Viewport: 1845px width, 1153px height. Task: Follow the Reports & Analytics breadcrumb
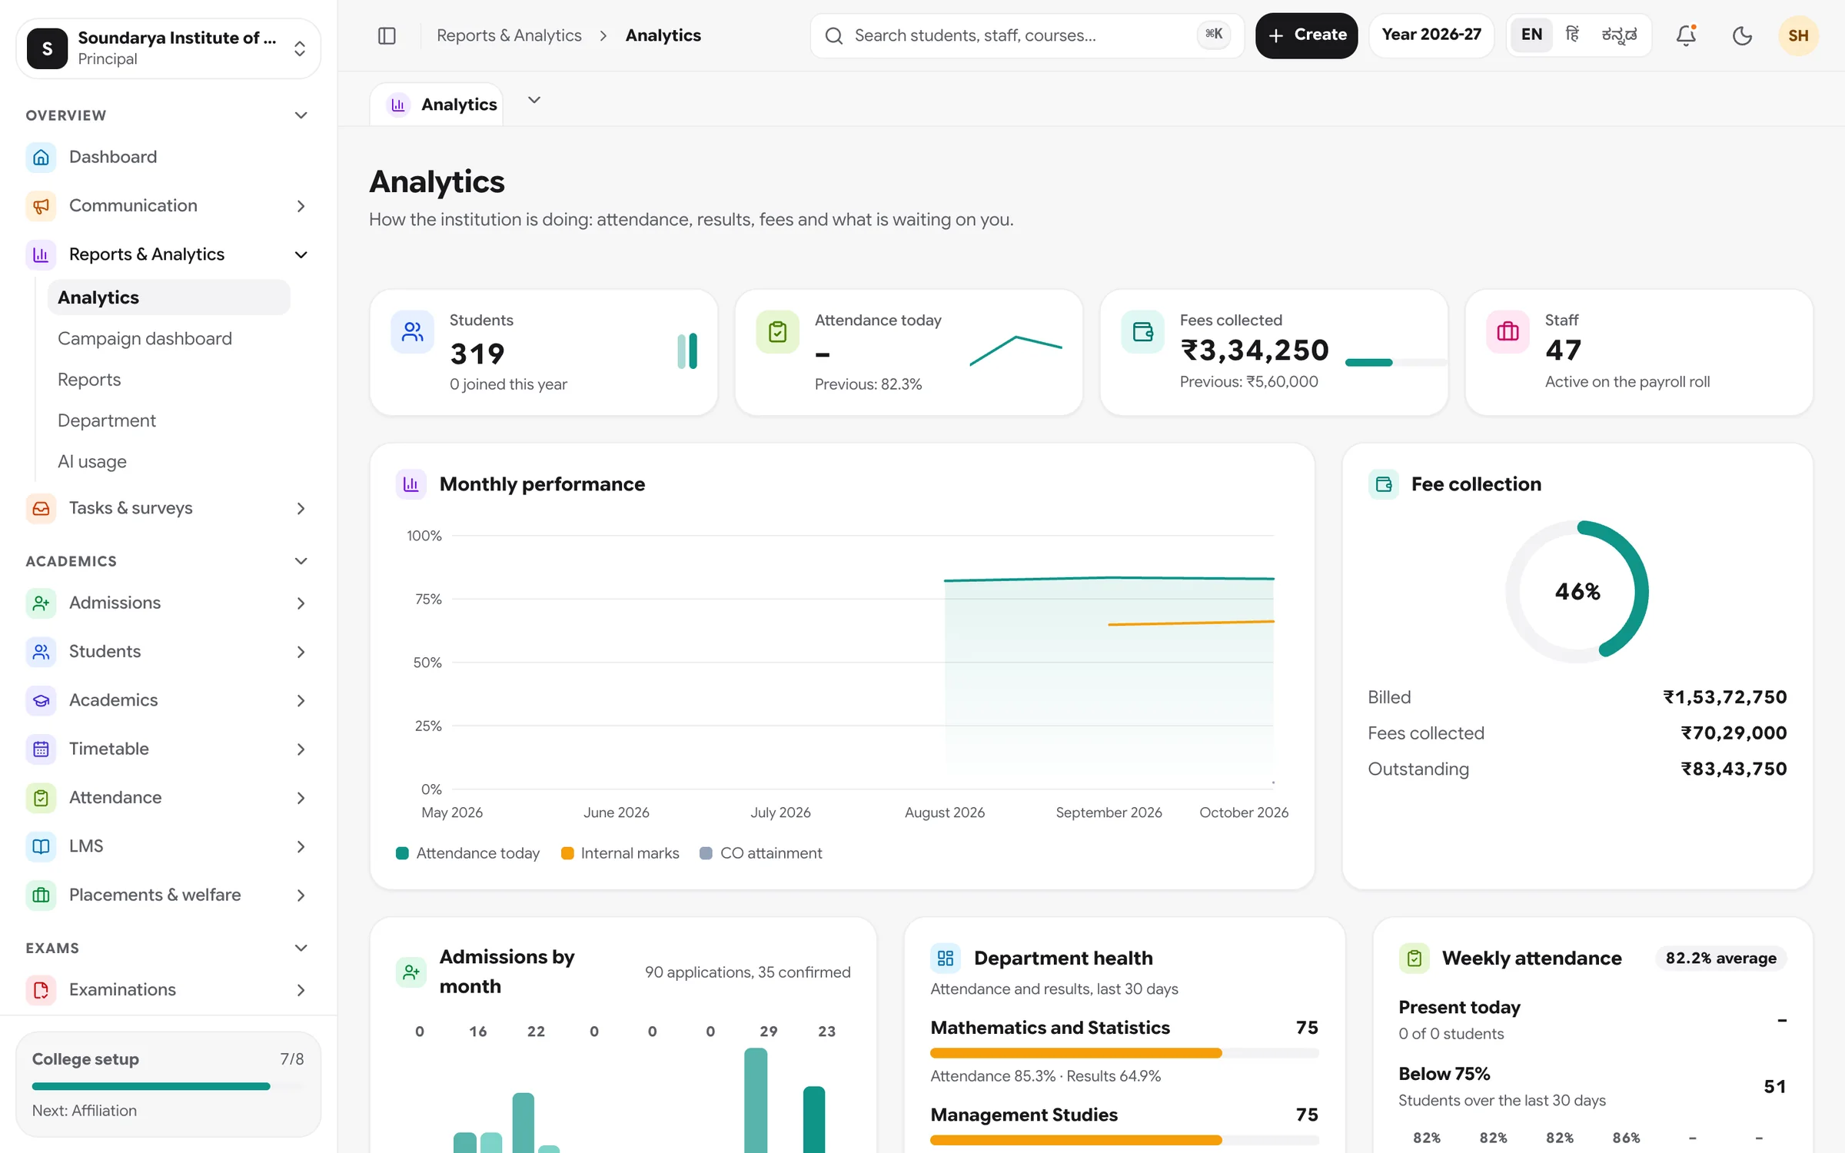[x=509, y=35]
